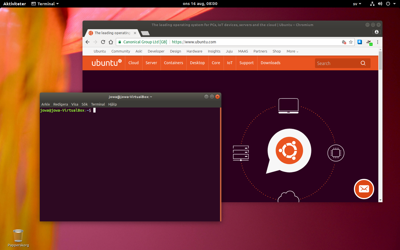Open the Hjälp menu in terminal

pyautogui.click(x=112, y=104)
